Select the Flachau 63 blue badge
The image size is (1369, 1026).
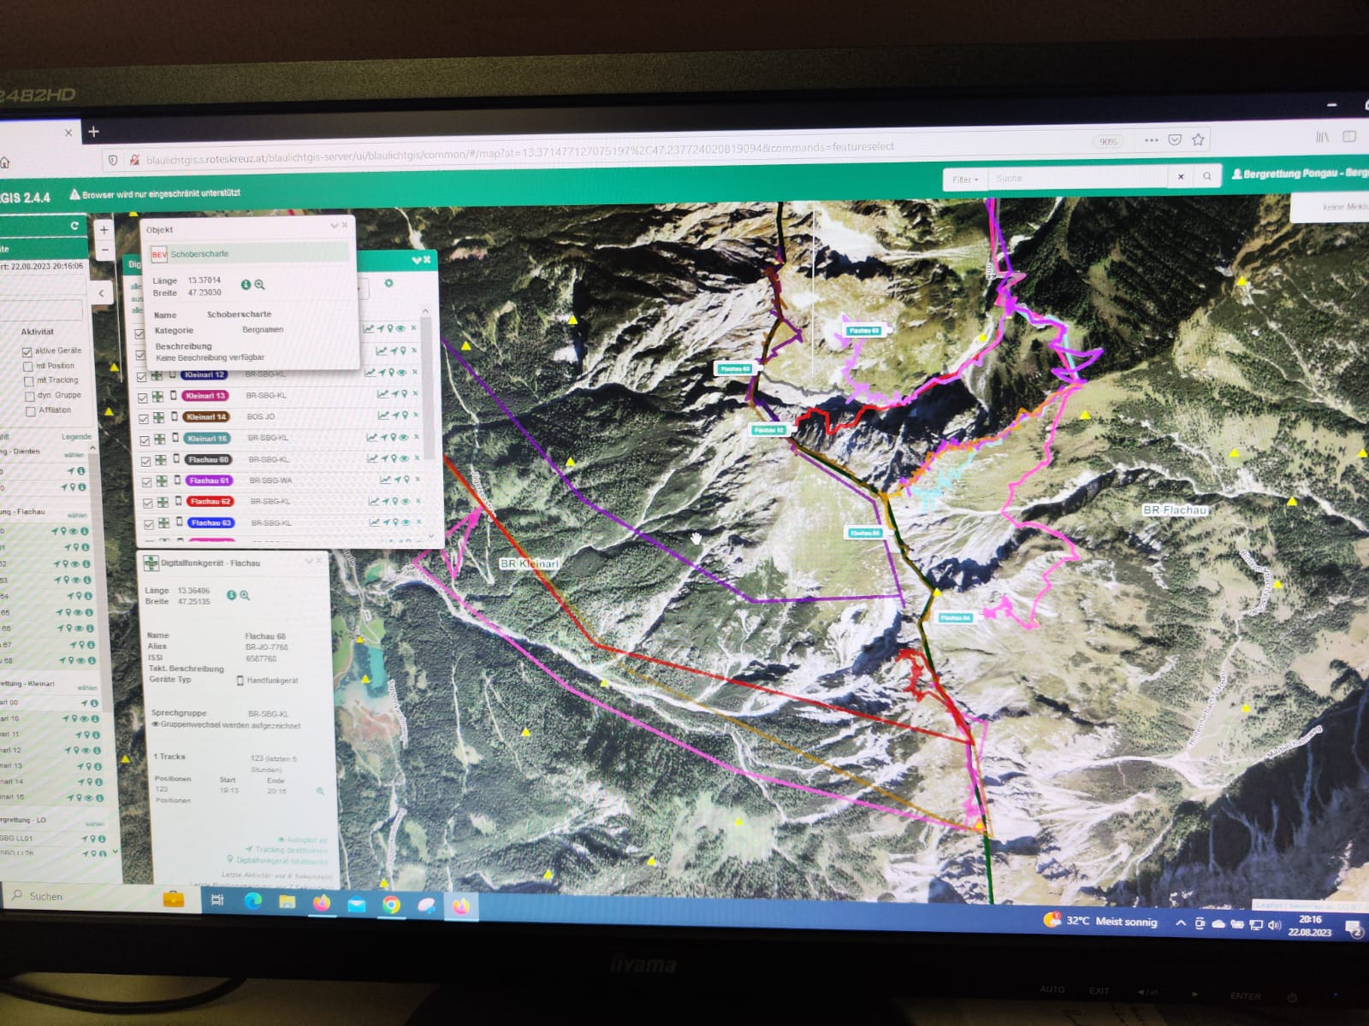click(x=210, y=522)
